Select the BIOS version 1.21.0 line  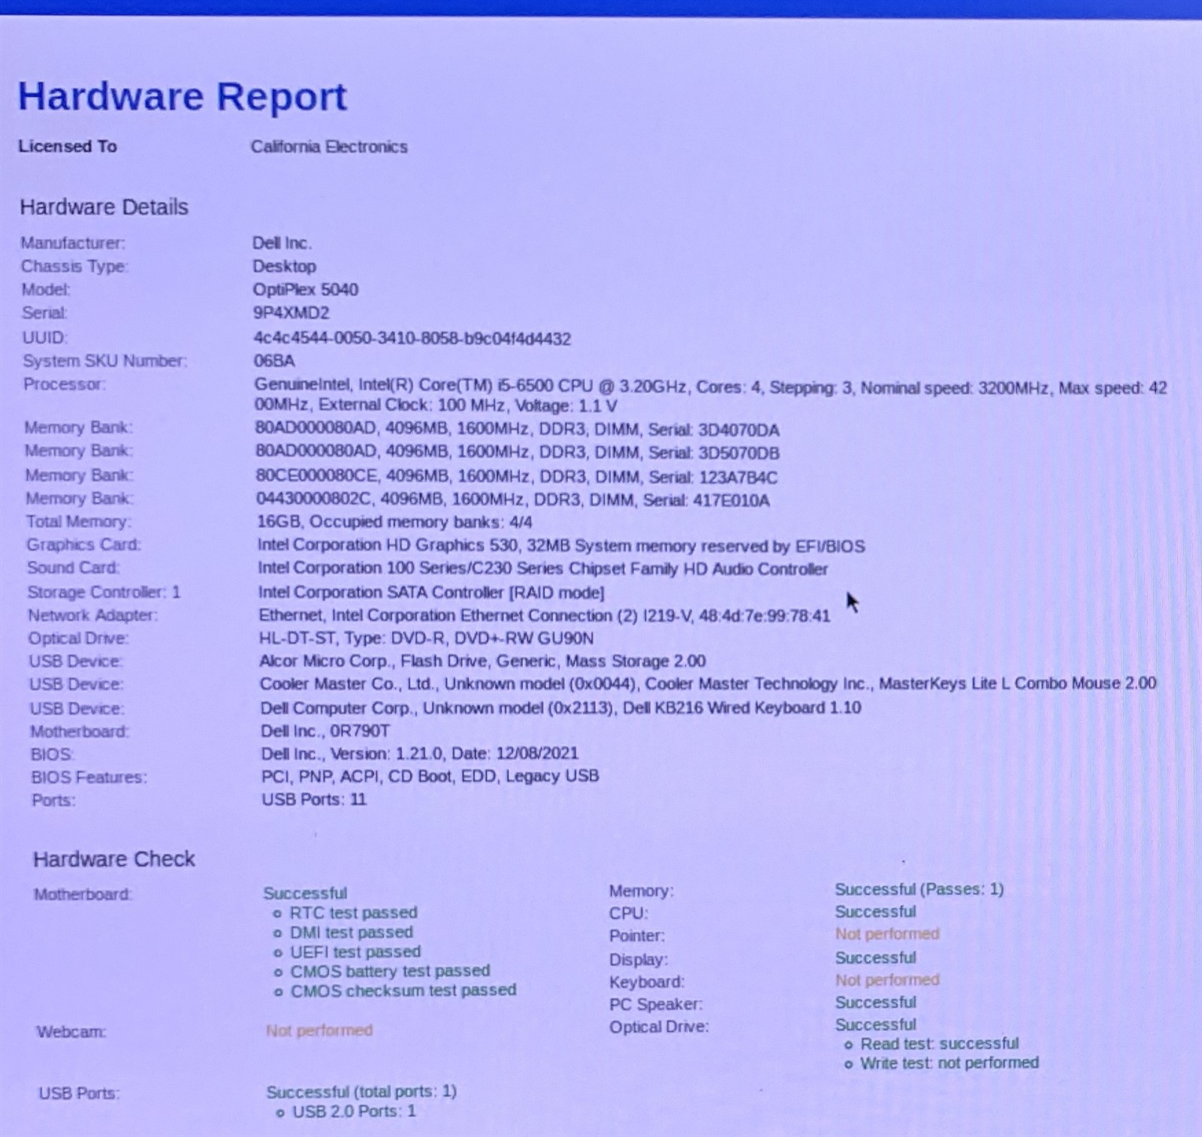click(x=420, y=753)
